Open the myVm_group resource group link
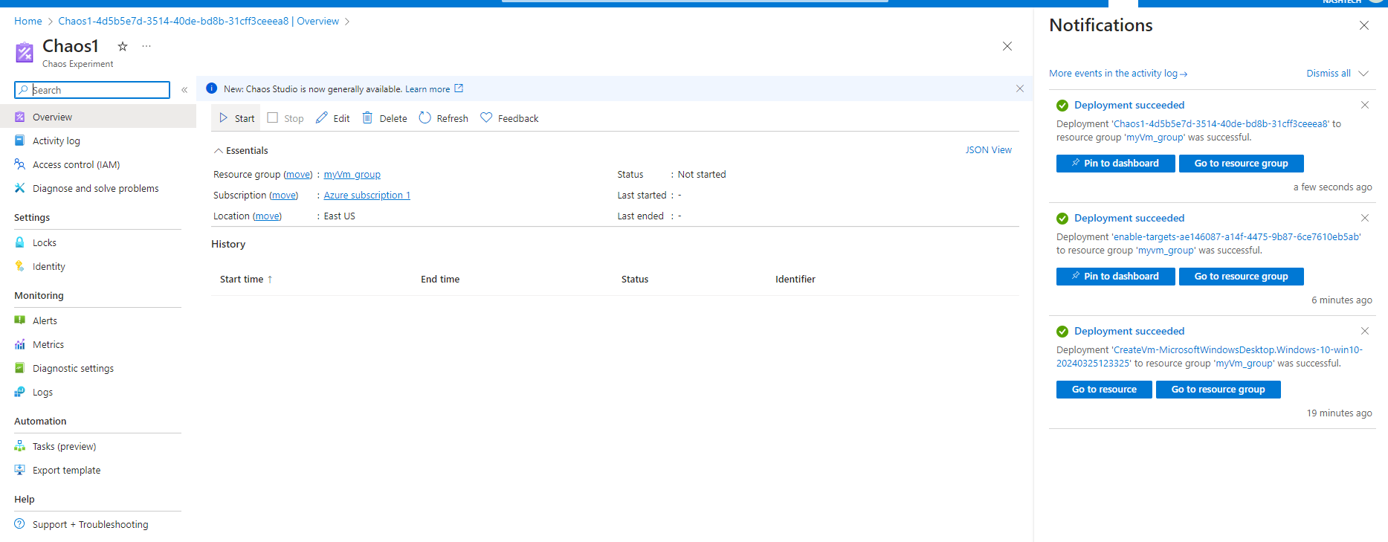 352,175
